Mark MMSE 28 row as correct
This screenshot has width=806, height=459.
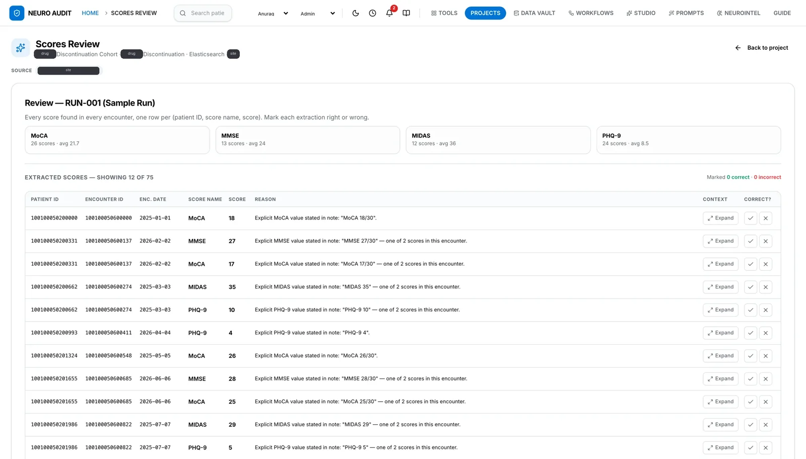point(751,379)
